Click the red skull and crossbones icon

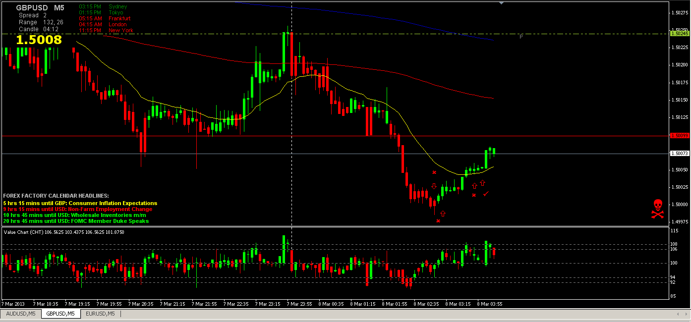click(657, 209)
